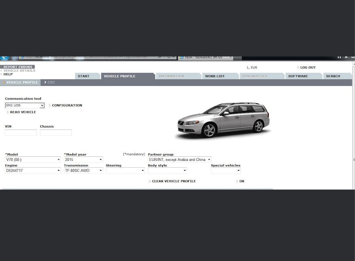Expand the Special vehicles dropdown
This screenshot has width=355, height=261.
point(226,170)
